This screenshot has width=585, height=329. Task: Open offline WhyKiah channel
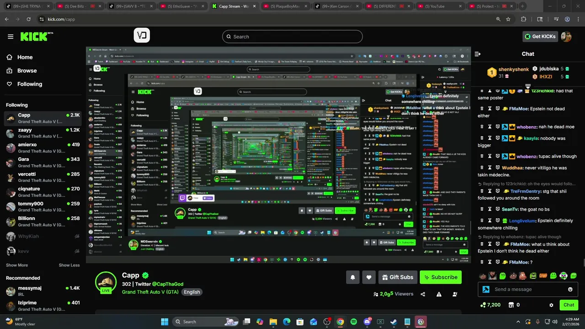point(43,236)
